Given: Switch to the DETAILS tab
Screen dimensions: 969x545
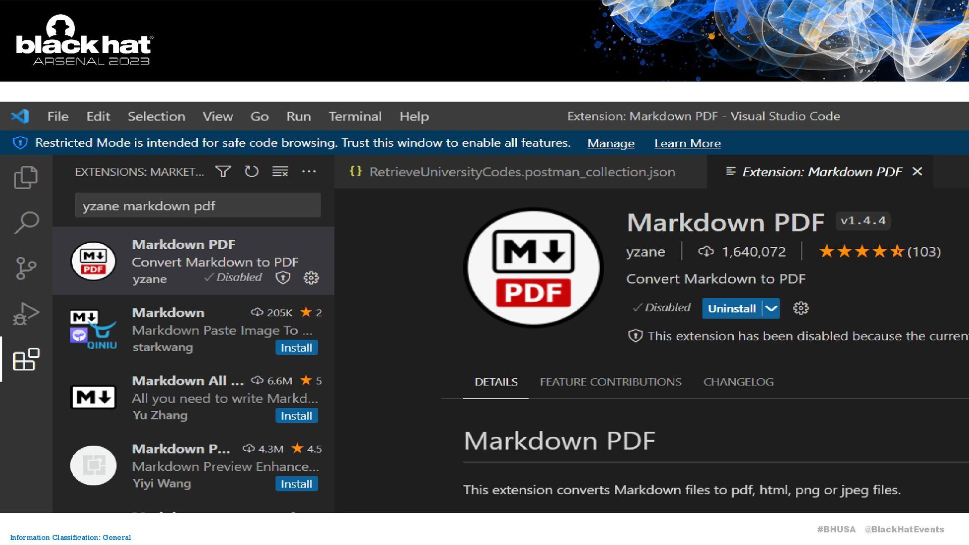Looking at the screenshot, I should click(x=496, y=382).
